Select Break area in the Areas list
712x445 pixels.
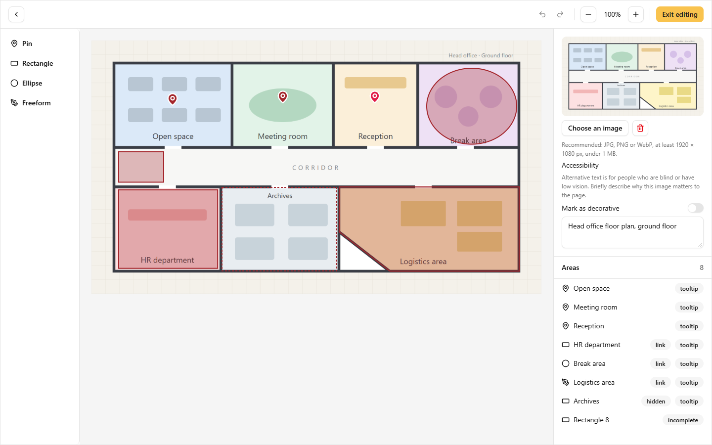[632, 363]
